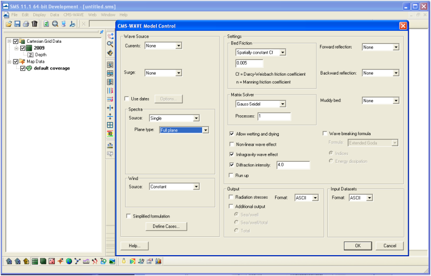Select the Pan hand tool

point(110,36)
